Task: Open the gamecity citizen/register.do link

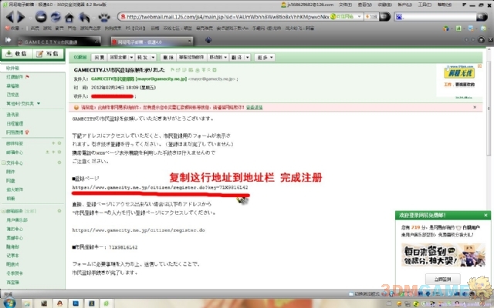Action: (x=138, y=229)
